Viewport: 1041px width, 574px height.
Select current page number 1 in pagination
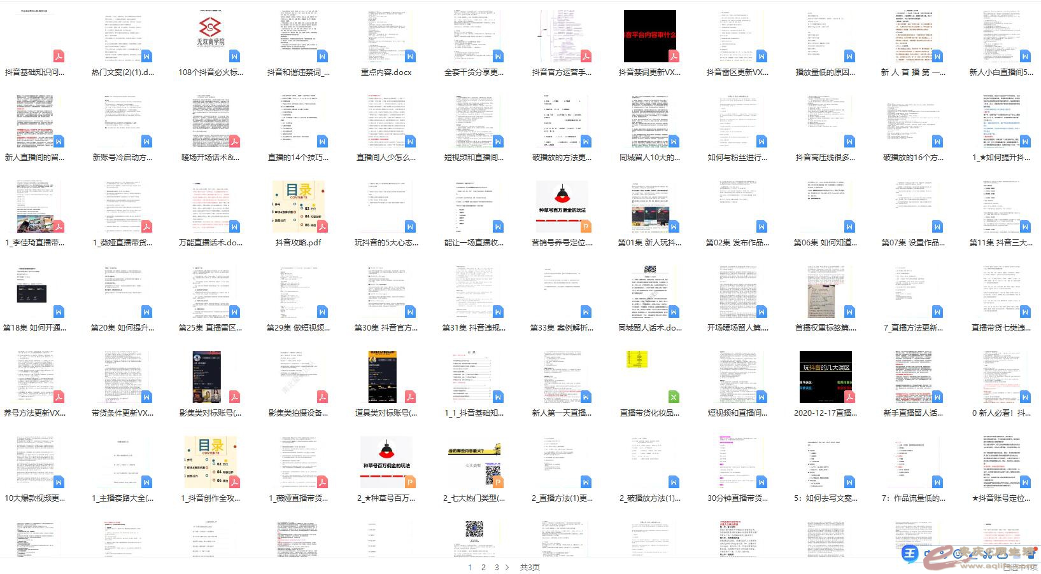click(x=471, y=567)
